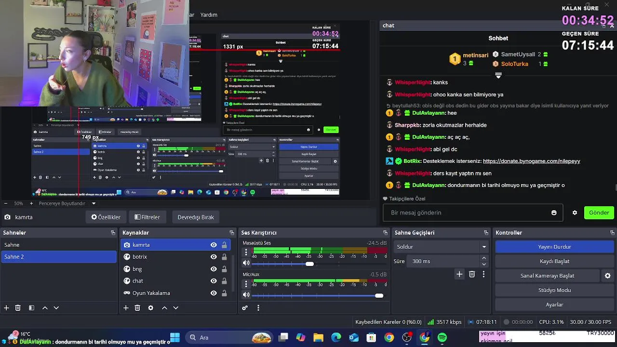Open the Soldur transition dropdown
Screen dimensions: 617x347
(x=441, y=247)
